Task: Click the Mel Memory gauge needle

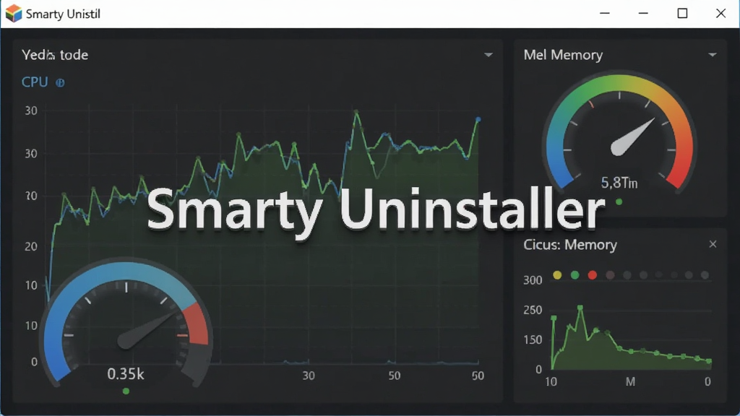Action: pyautogui.click(x=632, y=137)
